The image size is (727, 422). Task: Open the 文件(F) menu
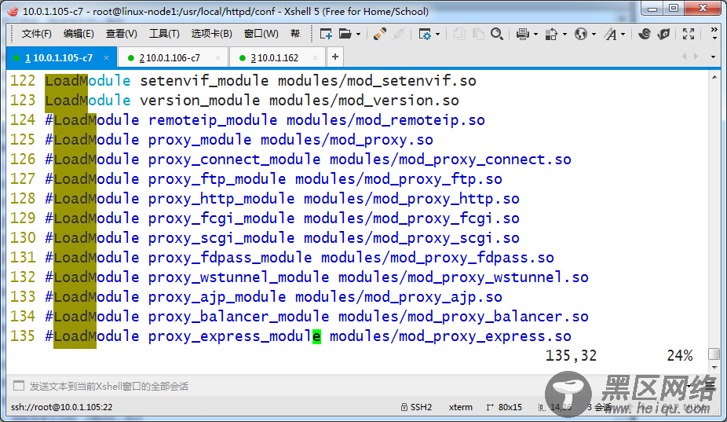point(36,34)
